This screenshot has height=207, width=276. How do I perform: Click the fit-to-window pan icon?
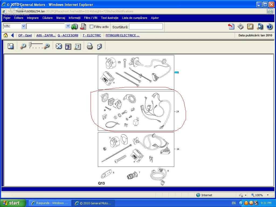pos(58,46)
